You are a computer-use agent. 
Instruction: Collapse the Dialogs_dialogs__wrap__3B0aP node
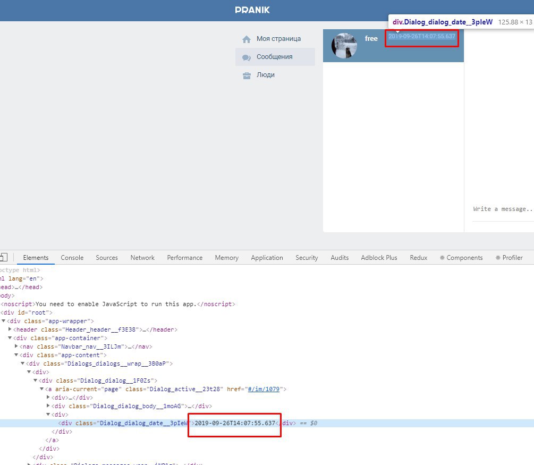22,363
